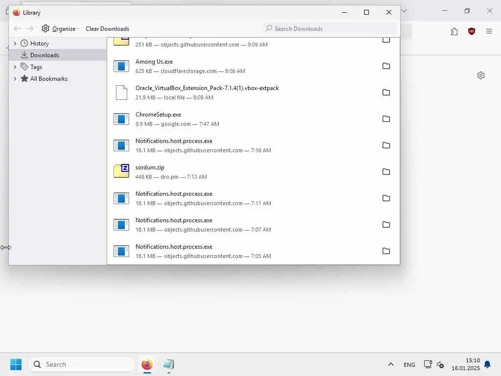501x376 pixels.
Task: Open folder for Notifications.host.process.exe 7:16 AM
Action: pyautogui.click(x=386, y=145)
